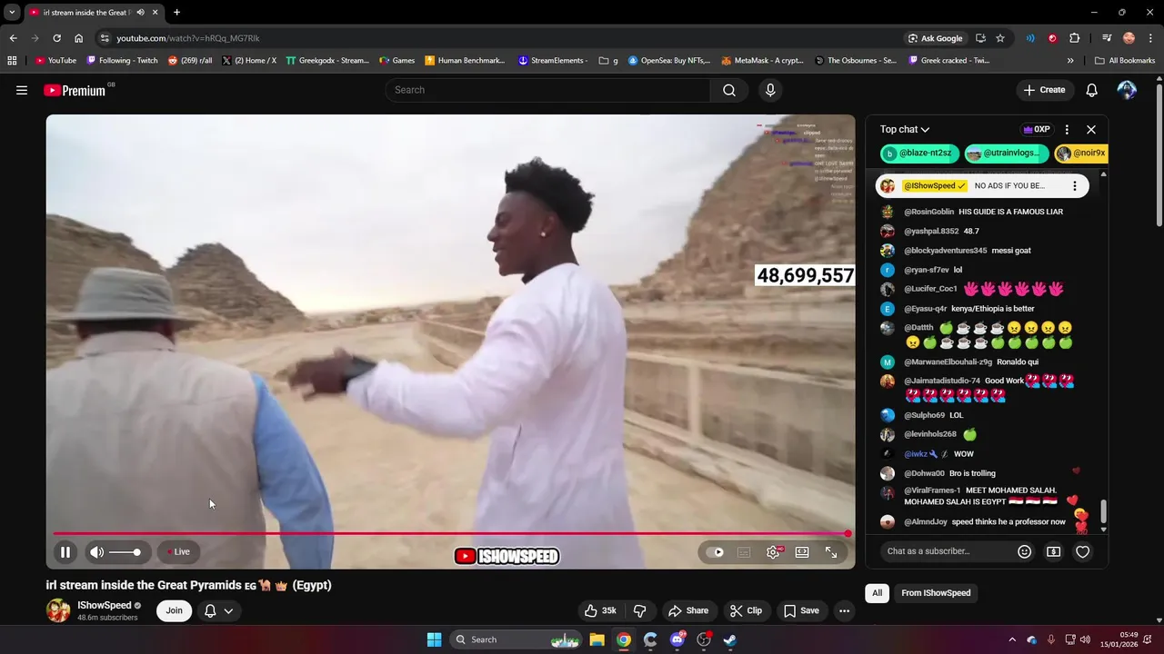Open more actions ellipsis under video
Viewport: 1164px width, 654px height.
(844, 610)
